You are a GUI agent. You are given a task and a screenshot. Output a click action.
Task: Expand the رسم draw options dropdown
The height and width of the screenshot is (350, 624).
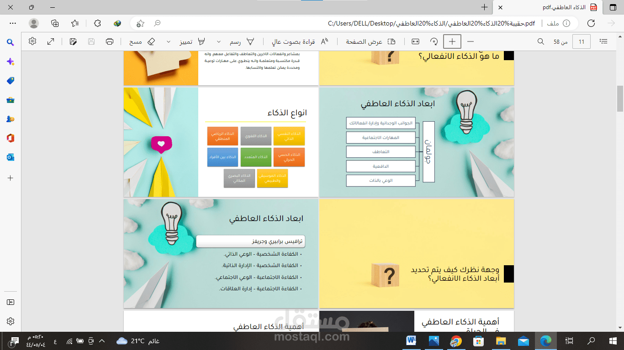tap(218, 41)
